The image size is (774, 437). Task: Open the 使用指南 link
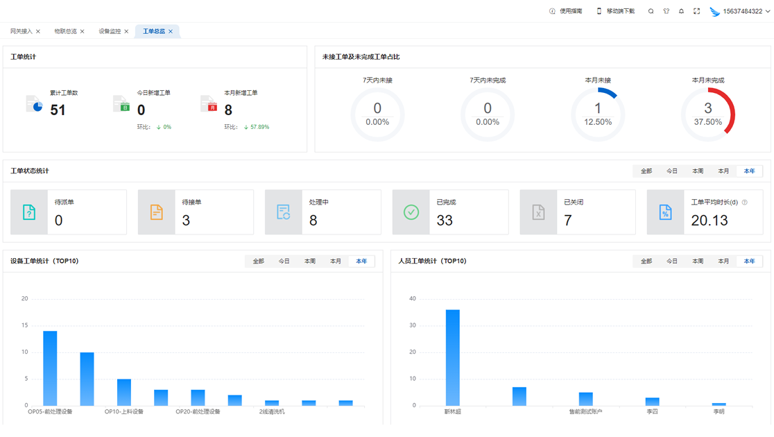(566, 11)
